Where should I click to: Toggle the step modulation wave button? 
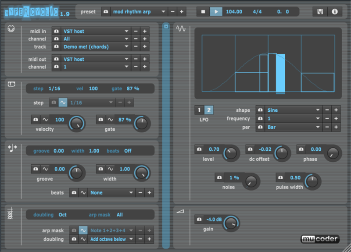coord(63,103)
